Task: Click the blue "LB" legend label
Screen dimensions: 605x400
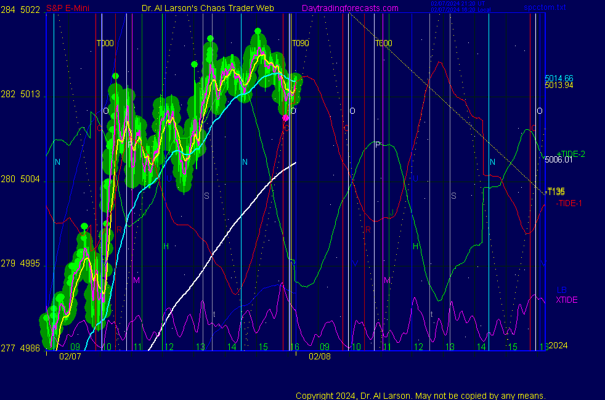Action: coord(561,290)
